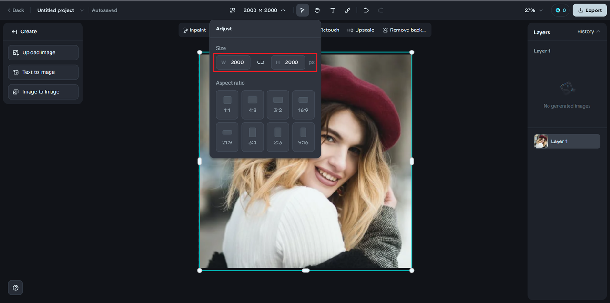The image size is (610, 303).
Task: Switch to the Layers tab
Action: tap(542, 32)
